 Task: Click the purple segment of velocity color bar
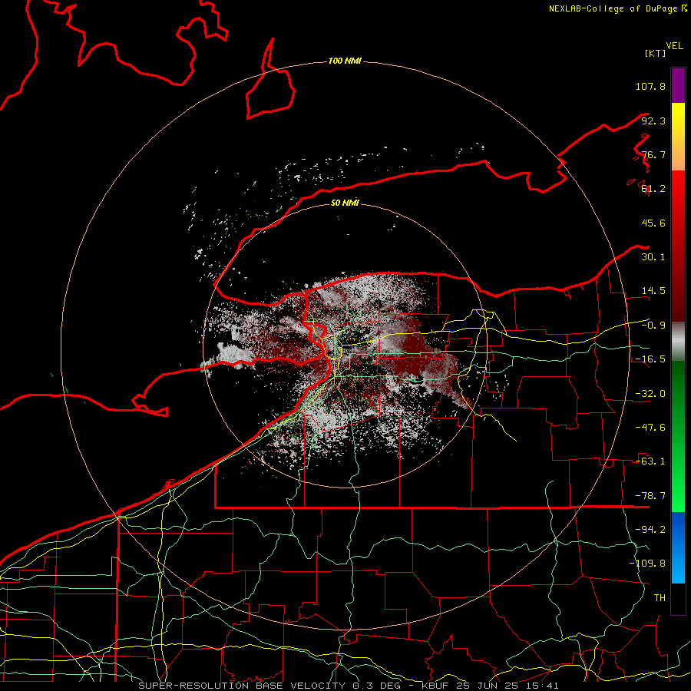(678, 85)
